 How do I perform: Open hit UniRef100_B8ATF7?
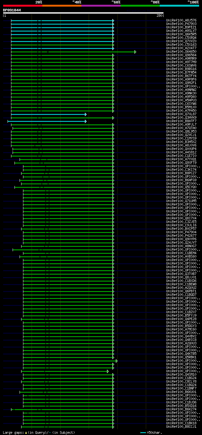[181, 121]
